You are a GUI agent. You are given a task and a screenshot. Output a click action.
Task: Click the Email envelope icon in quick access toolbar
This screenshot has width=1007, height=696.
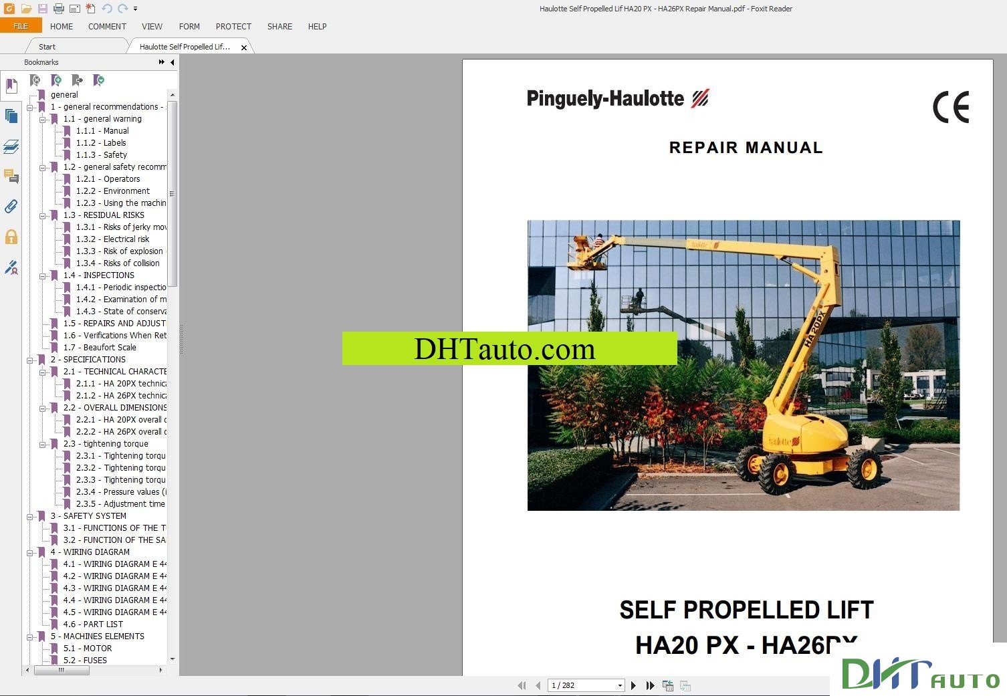(x=75, y=9)
